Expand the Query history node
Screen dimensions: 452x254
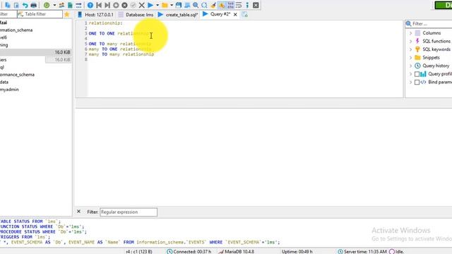(411, 66)
